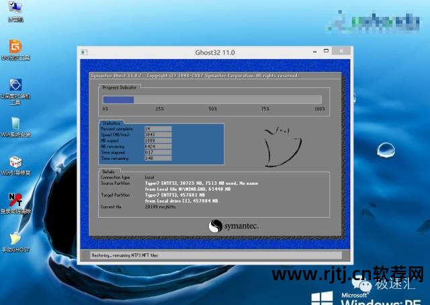The image size is (430, 305).
Task: Click the 100% marker under progress bar
Action: (x=320, y=109)
